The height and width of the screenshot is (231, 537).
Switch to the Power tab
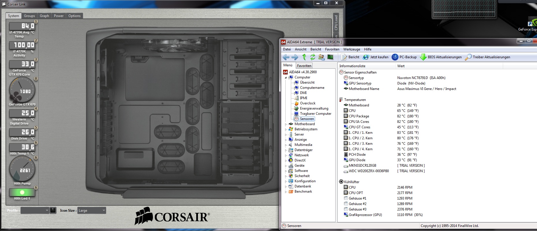[59, 16]
